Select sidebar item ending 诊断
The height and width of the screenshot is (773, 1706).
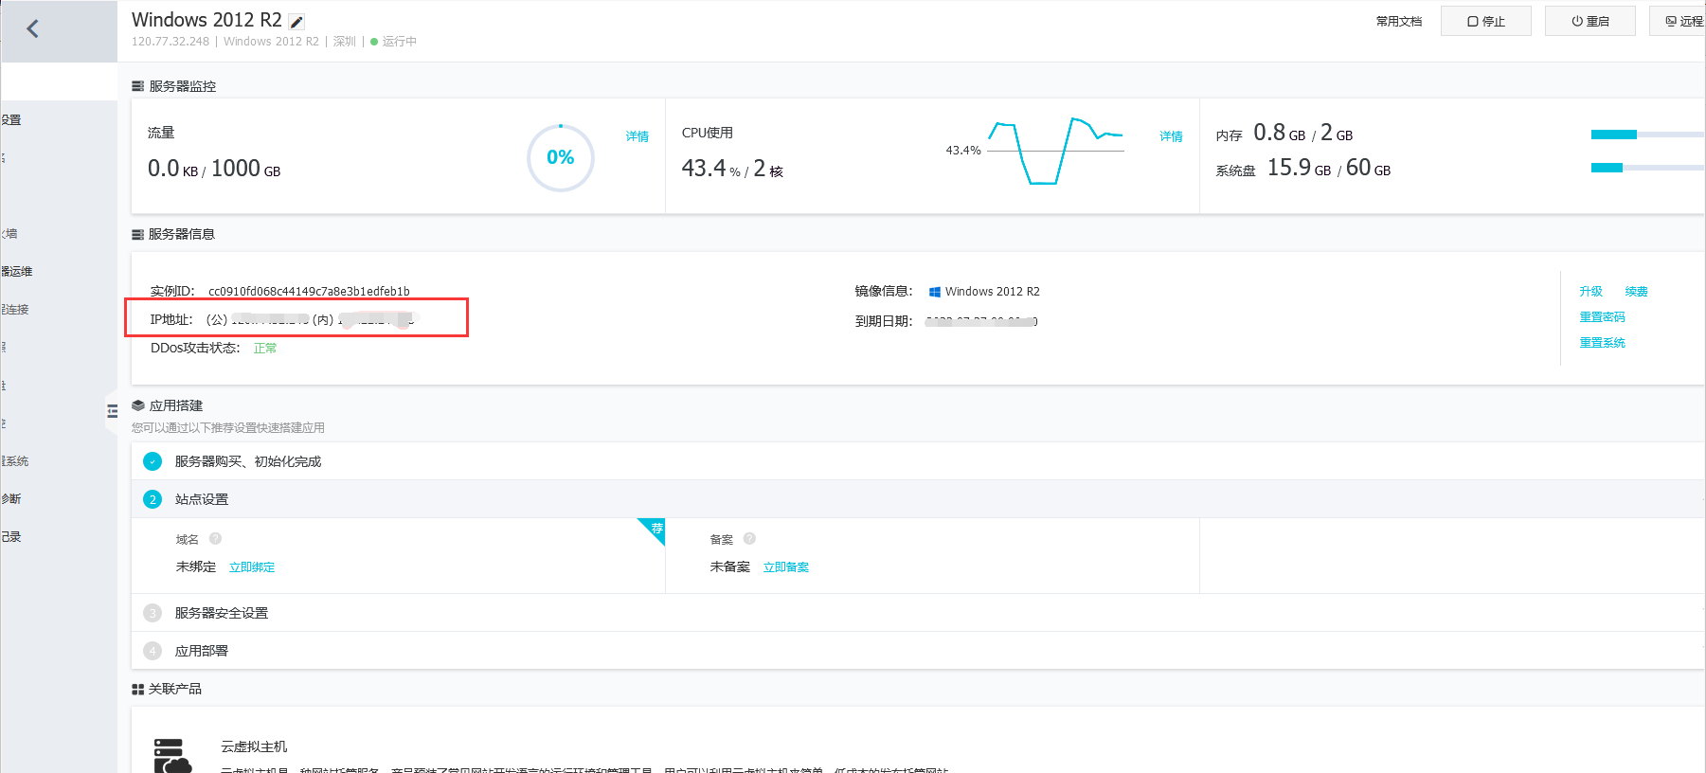click(x=11, y=499)
